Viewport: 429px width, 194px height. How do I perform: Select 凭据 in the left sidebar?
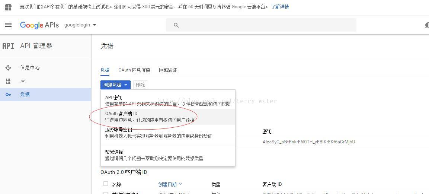(x=45, y=95)
